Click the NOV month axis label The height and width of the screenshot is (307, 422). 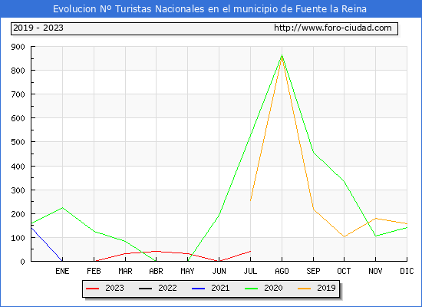(x=375, y=271)
